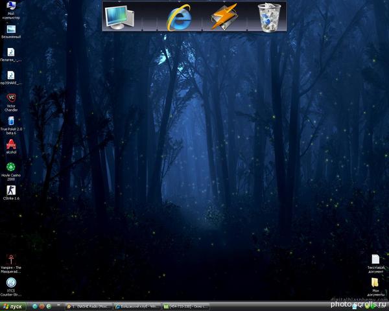
Task: Expand the quick launch overflow chevron
Action: (59, 305)
